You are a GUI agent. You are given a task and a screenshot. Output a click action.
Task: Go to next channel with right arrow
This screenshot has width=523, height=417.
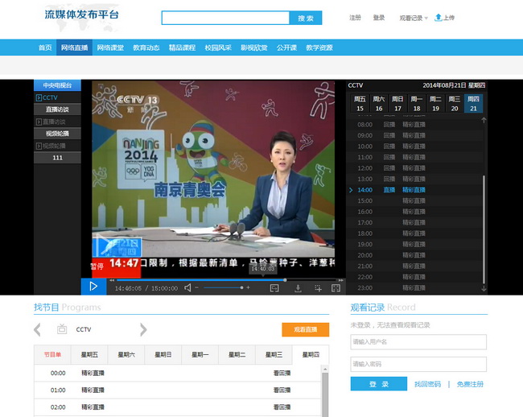point(143,329)
